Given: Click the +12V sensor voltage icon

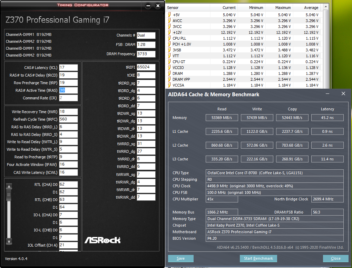Looking at the screenshot, I should click(x=169, y=32).
